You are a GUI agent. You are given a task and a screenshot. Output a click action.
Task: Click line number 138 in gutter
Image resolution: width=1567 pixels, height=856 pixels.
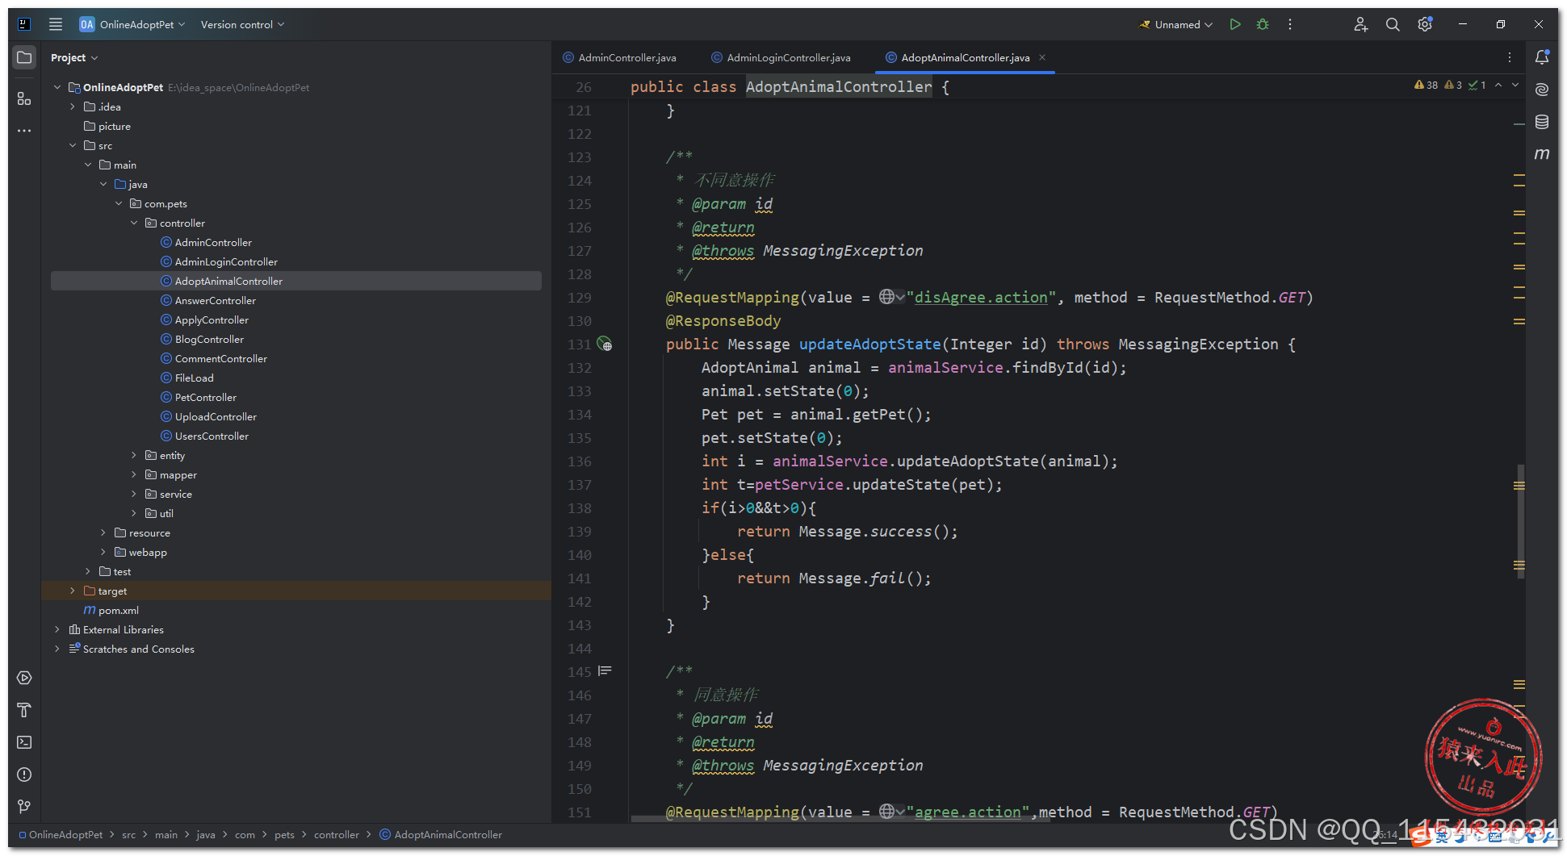point(579,508)
